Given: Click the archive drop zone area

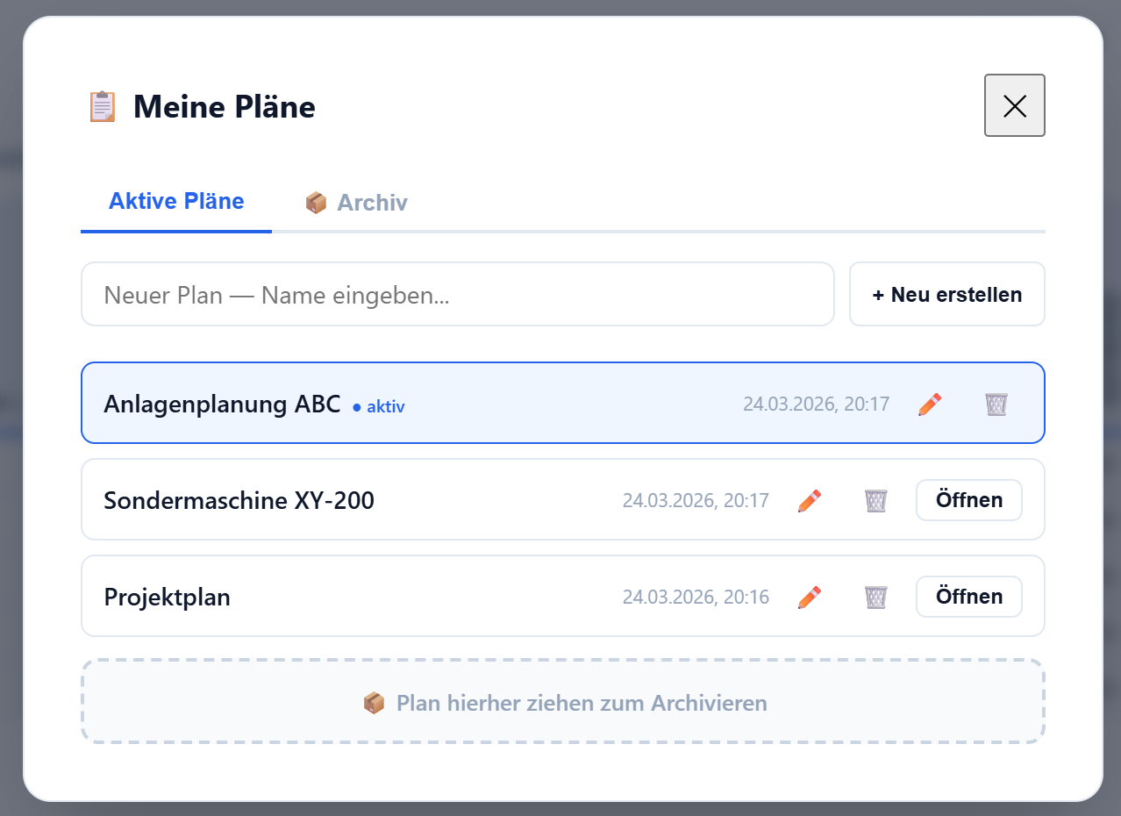Looking at the screenshot, I should pyautogui.click(x=562, y=702).
